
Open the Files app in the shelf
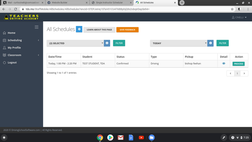point(151,137)
